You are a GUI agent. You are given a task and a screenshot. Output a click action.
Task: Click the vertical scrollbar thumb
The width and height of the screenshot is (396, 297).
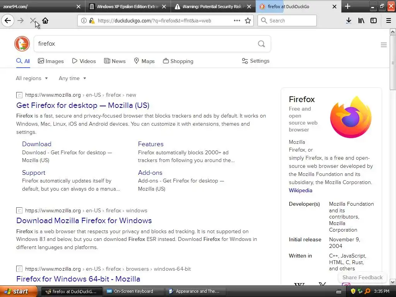pos(393,63)
